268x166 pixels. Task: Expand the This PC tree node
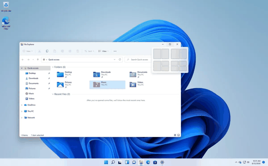(22, 111)
